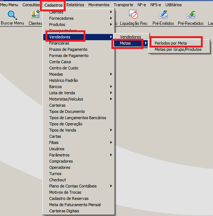Expand the Plano de Contas Contábeis arrow
The height and width of the screenshot is (216, 213).
[x=111, y=186]
